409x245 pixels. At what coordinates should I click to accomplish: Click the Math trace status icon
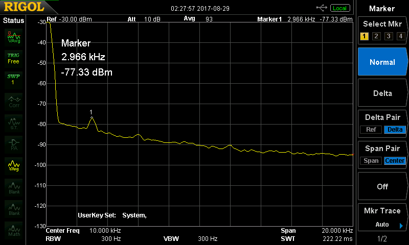point(13,231)
